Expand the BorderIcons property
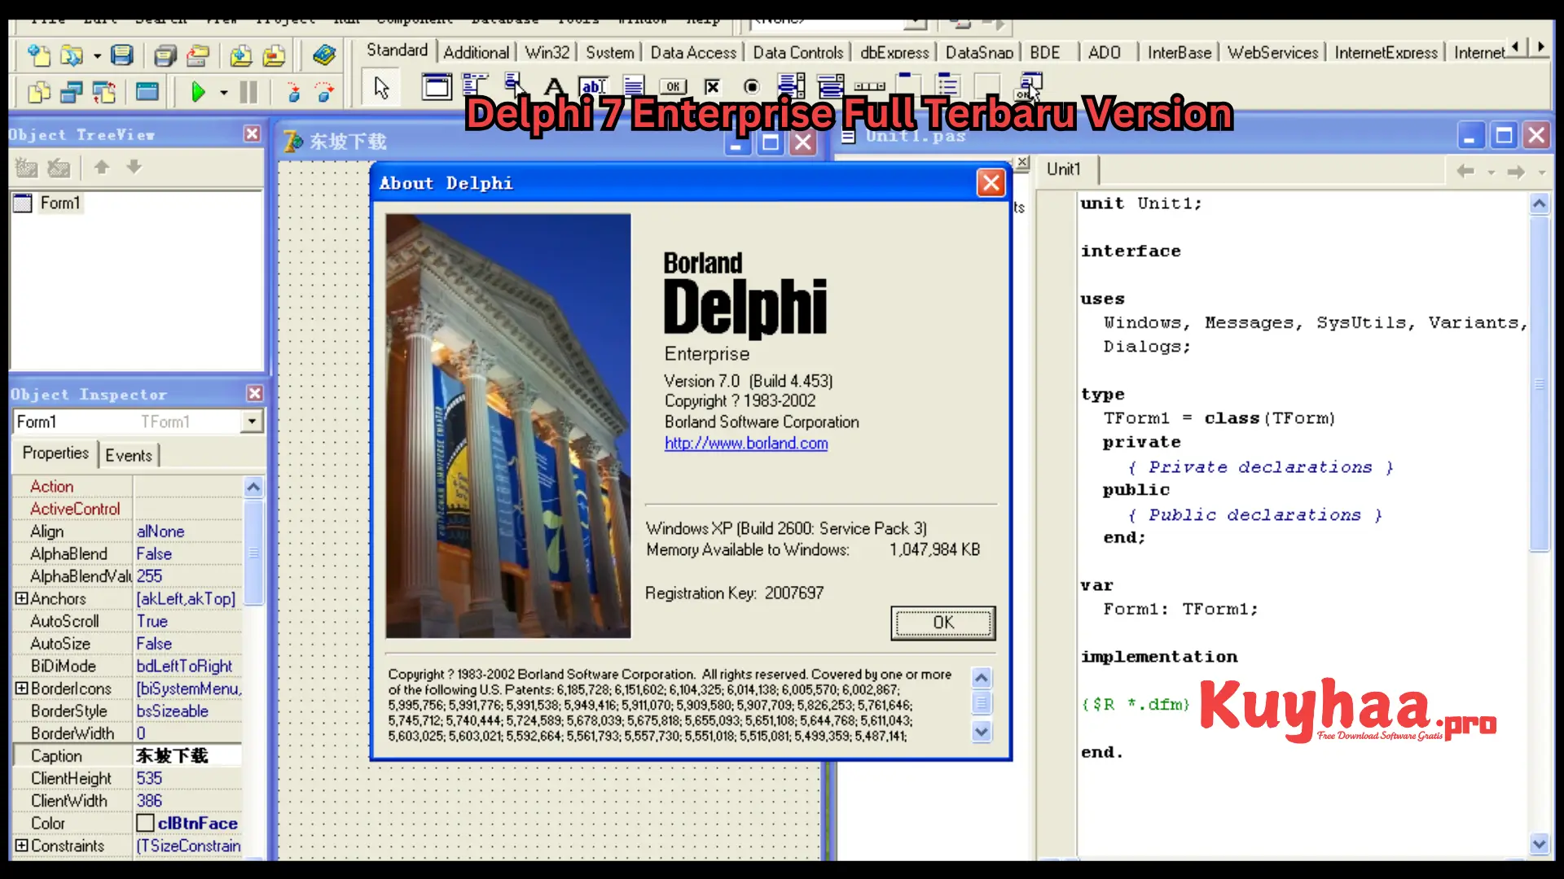 point(21,689)
